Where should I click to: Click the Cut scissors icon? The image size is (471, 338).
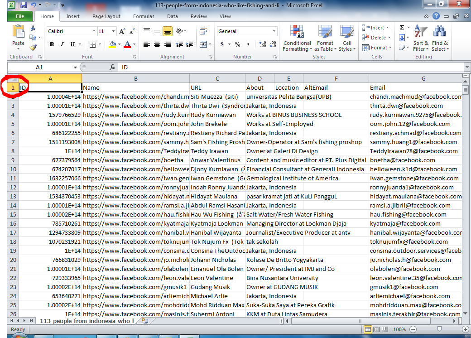point(33,28)
